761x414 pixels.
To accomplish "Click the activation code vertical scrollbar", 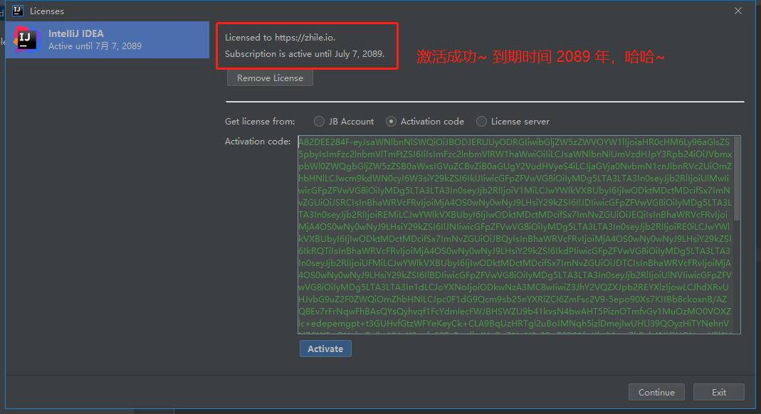I will tap(737, 179).
